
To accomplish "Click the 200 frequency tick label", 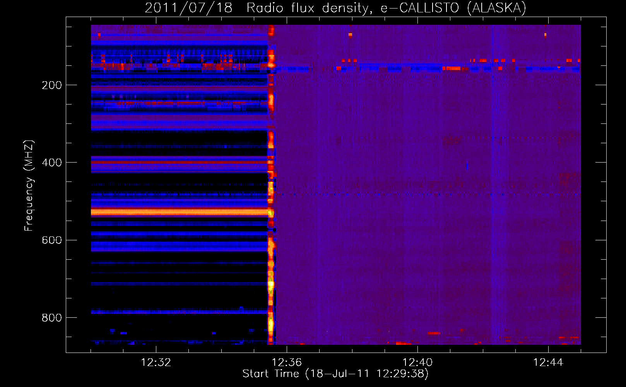I will coord(52,86).
